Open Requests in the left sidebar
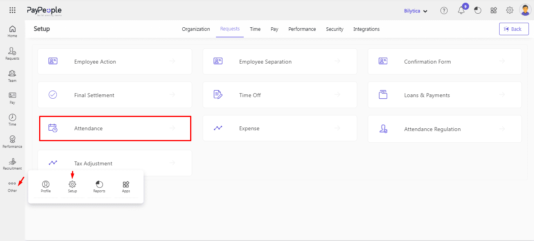The width and height of the screenshot is (534, 241). click(13, 53)
